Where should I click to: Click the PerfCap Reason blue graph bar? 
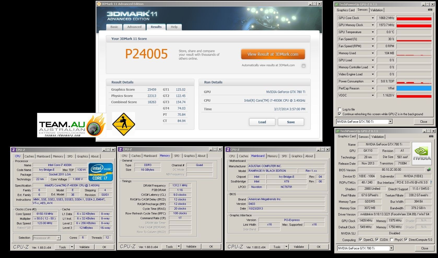click(414, 88)
